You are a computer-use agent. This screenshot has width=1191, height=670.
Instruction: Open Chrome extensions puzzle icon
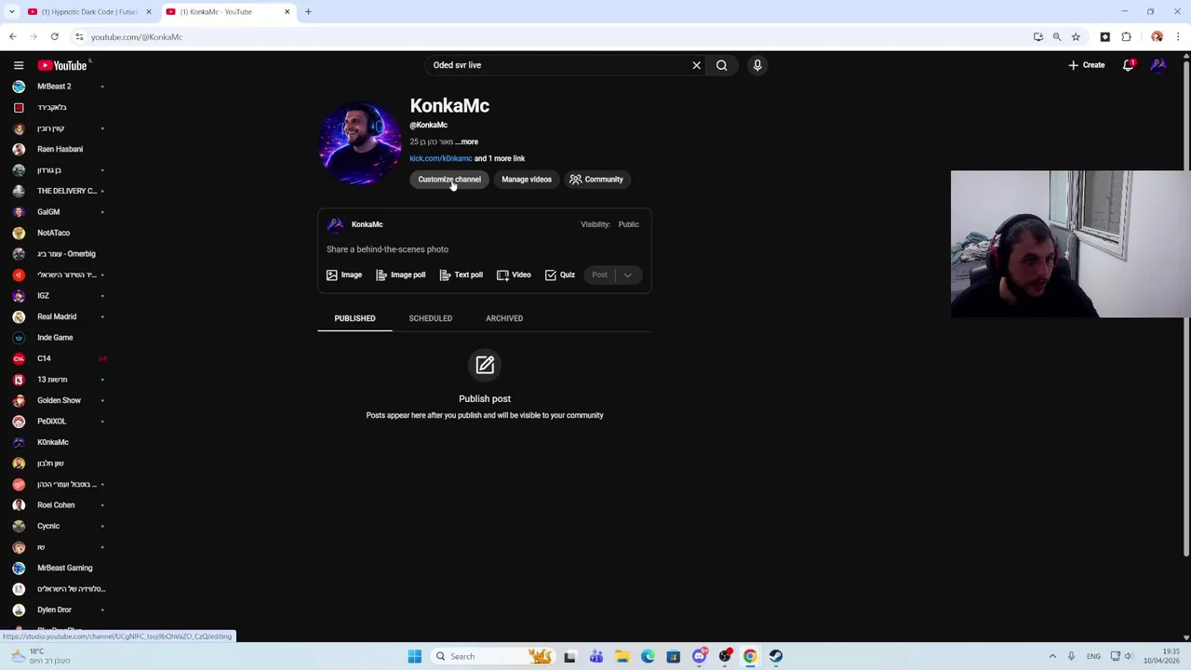(1126, 37)
